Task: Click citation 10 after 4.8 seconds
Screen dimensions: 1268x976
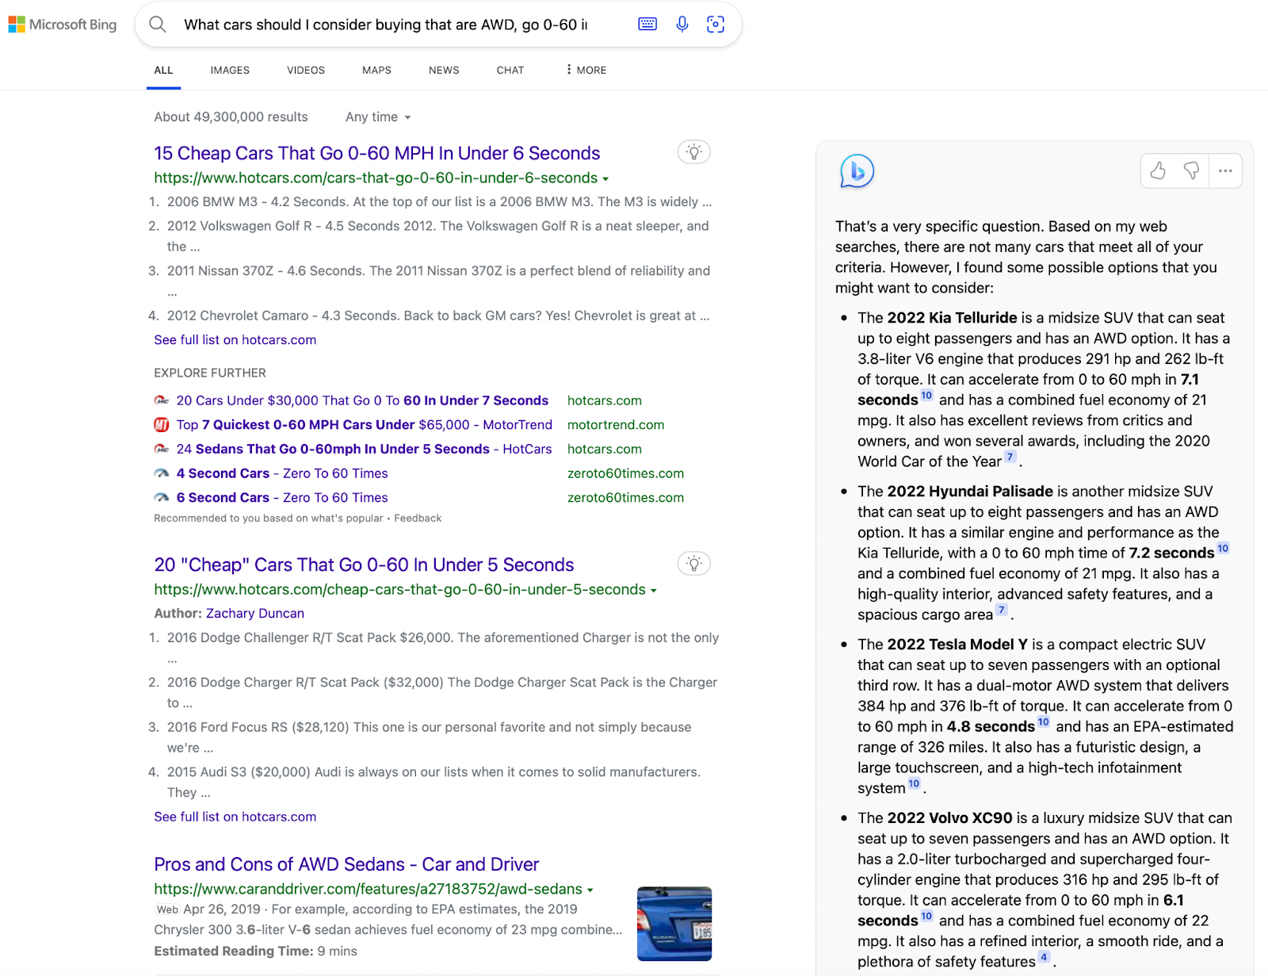Action: click(1043, 722)
